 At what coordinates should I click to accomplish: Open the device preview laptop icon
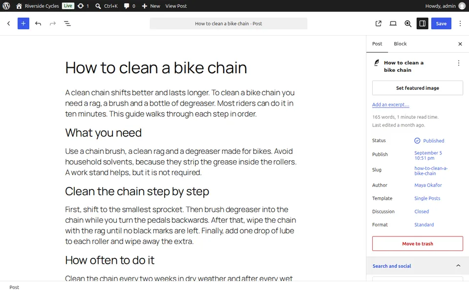[x=393, y=23]
